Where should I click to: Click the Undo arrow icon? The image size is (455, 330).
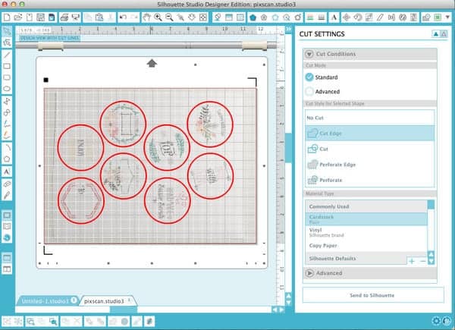click(123, 17)
